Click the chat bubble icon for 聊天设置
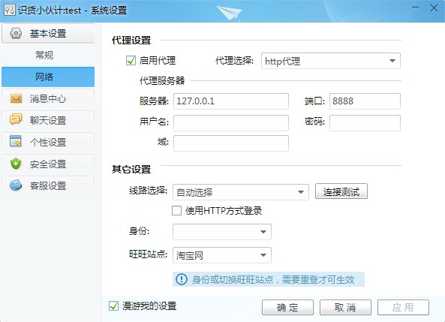The image size is (445, 322). [x=16, y=119]
